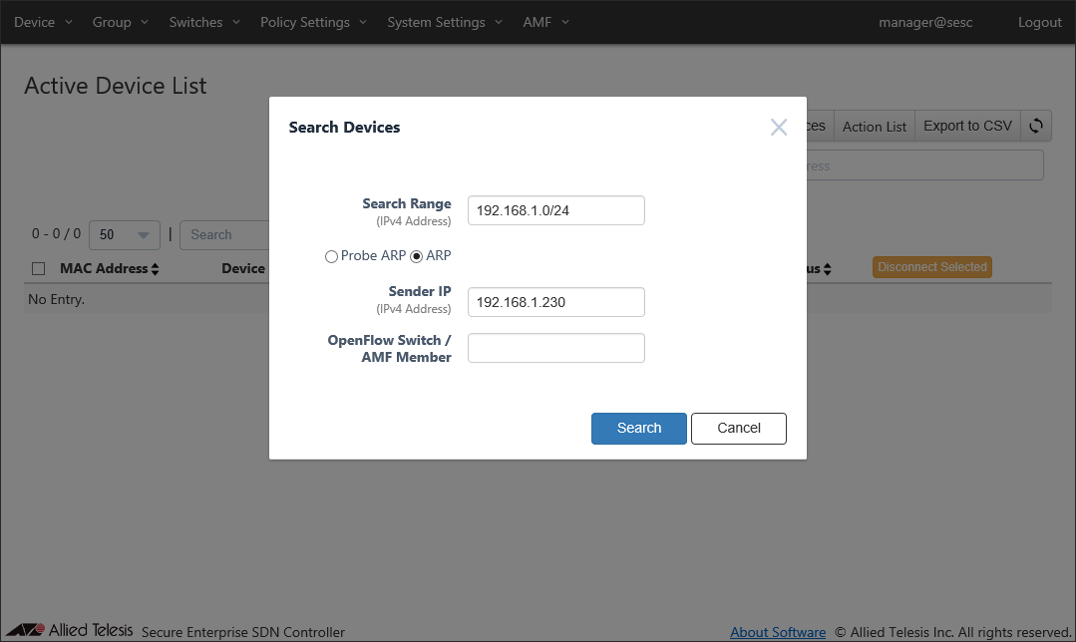Click the 'No Entry.' table row
Viewport: 1076px width, 642px height.
point(538,299)
